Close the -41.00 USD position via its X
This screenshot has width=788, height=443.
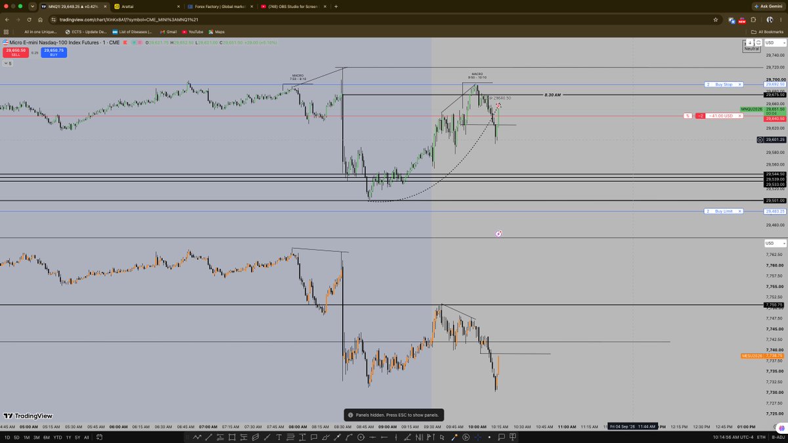tap(740, 116)
